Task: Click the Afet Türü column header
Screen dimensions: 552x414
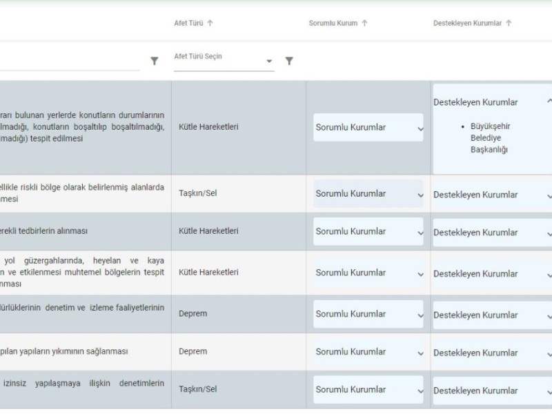Action: pyautogui.click(x=189, y=23)
